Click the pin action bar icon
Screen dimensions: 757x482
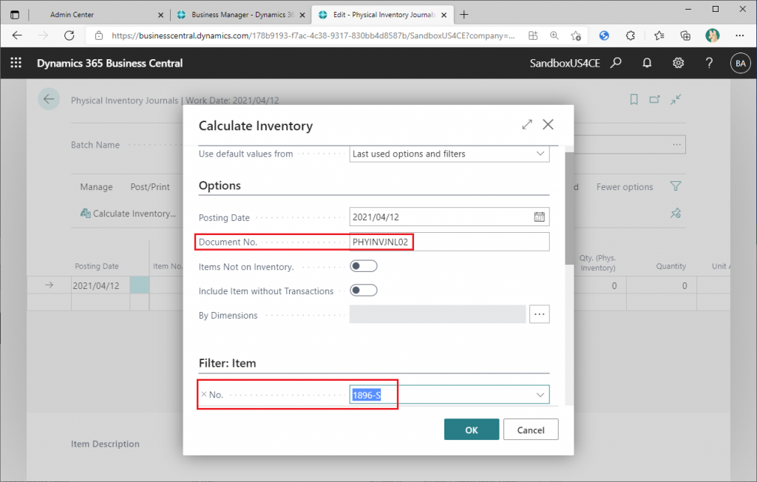676,213
